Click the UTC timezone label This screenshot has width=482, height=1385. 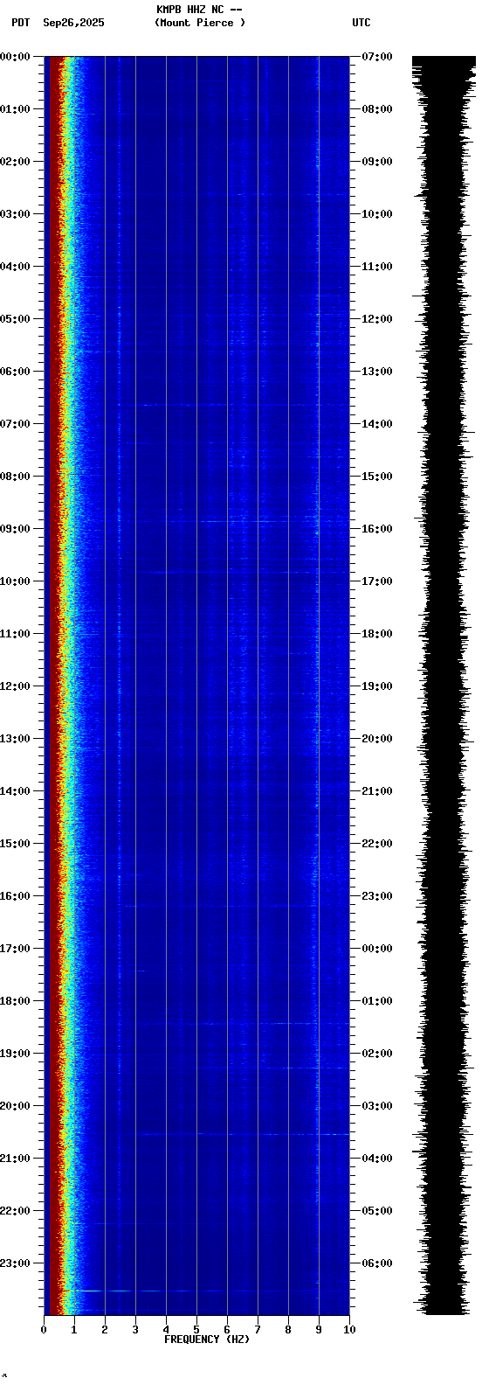361,23
